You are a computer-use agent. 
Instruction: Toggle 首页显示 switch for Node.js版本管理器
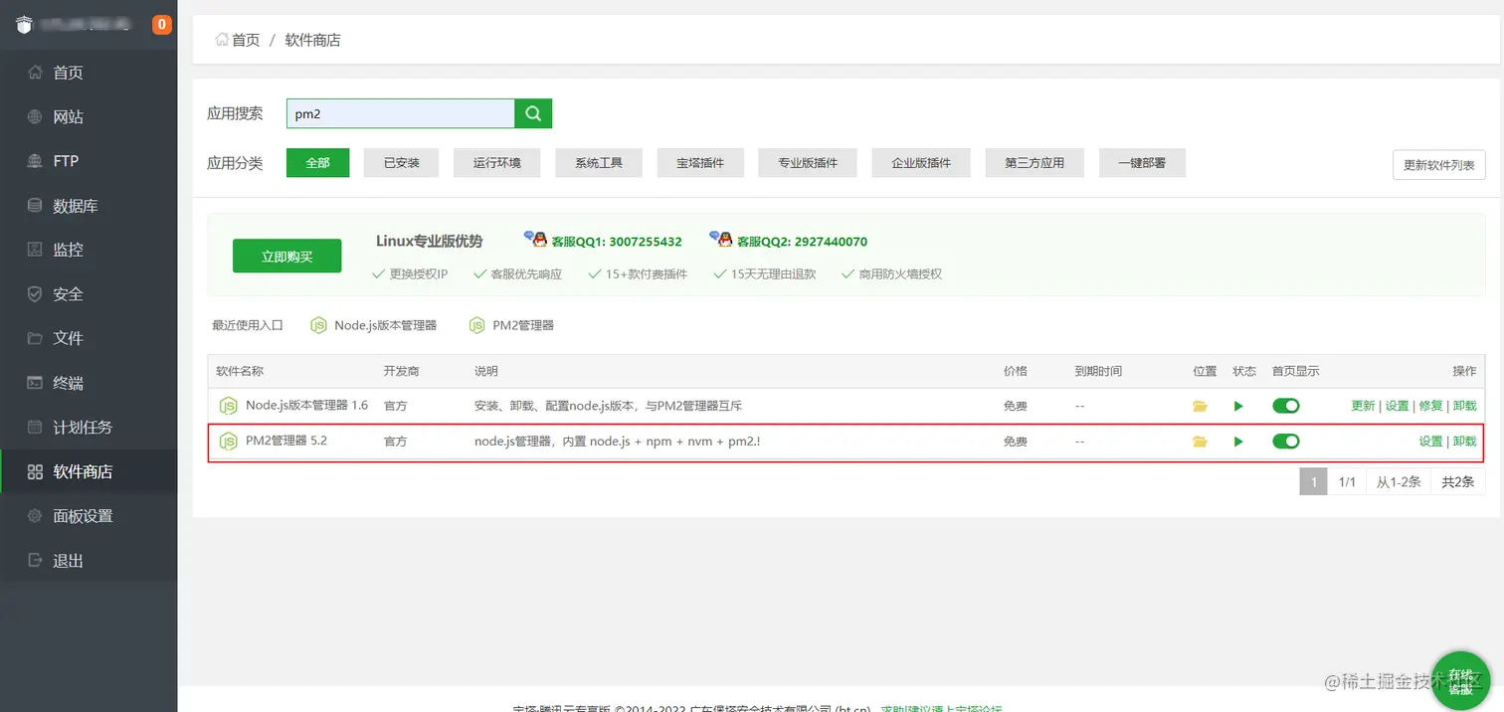point(1286,406)
